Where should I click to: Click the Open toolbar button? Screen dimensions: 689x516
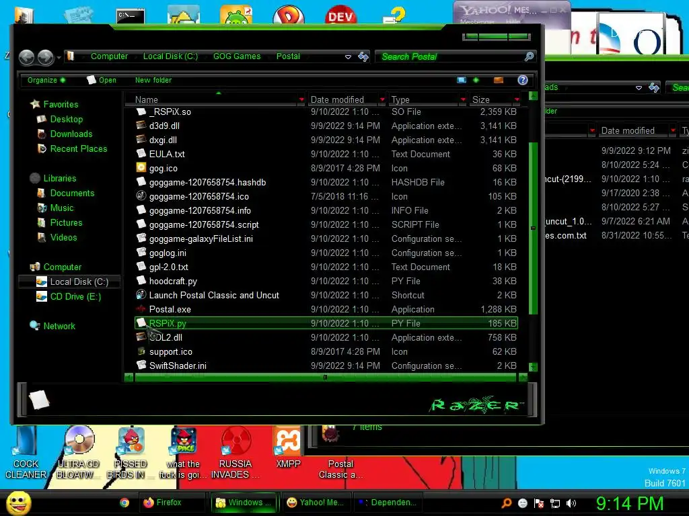(102, 80)
